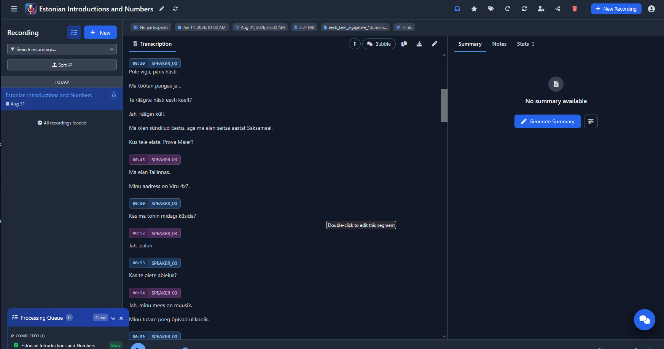Toggle the auto-scroll arrows button

coord(355,44)
